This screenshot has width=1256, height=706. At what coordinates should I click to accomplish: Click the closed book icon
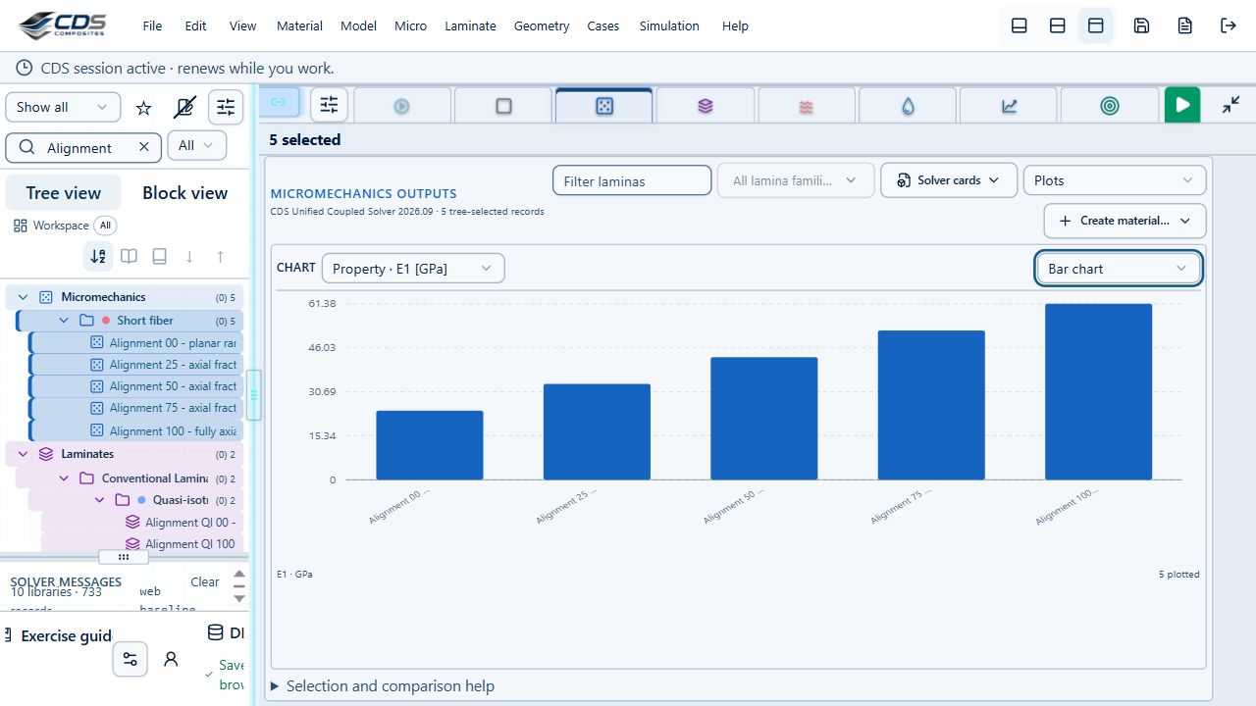point(159,256)
